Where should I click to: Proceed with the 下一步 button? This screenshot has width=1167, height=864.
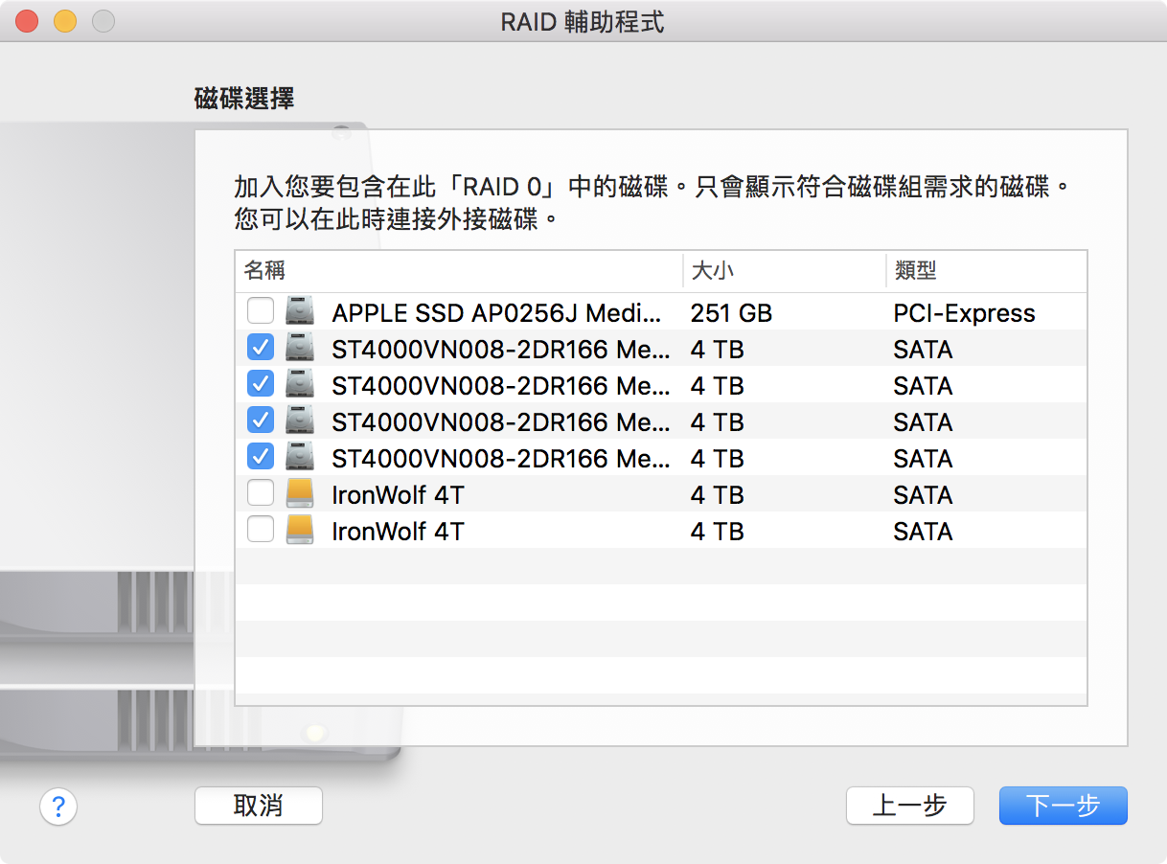(1063, 806)
